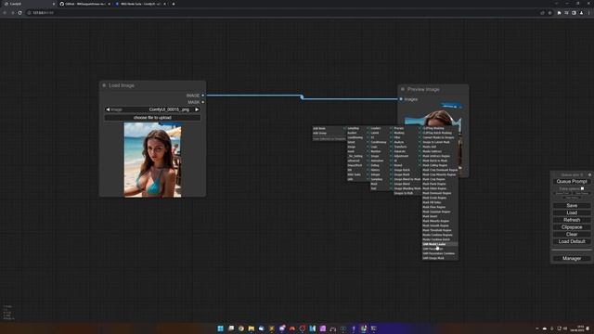This screenshot has height=334, width=594.
Task: Collapse the Load Image node via its title dot
Action: point(104,85)
